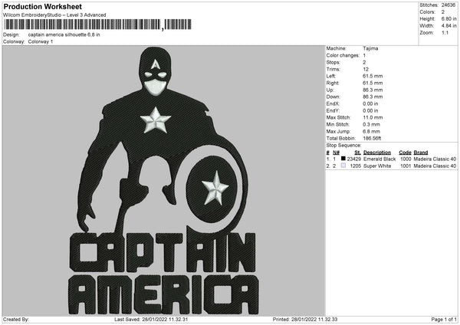Click the star on the shield
The height and width of the screenshot is (325, 460).
215,186
